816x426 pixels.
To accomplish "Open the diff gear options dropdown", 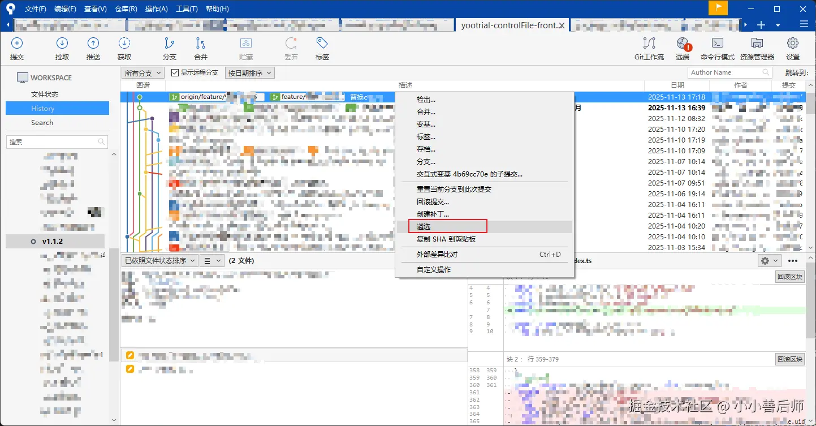I will 770,261.
